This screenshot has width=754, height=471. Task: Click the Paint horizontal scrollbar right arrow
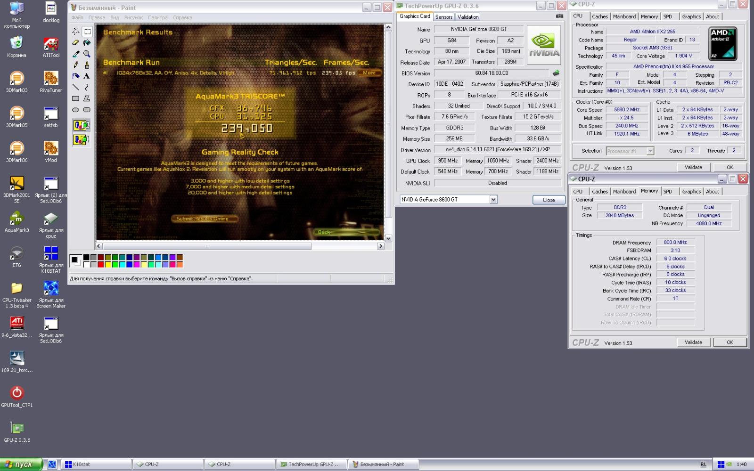(381, 246)
